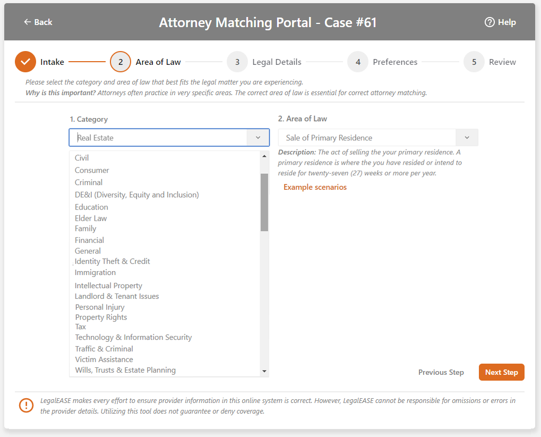Choose Intellectual Property from category list

coord(108,286)
